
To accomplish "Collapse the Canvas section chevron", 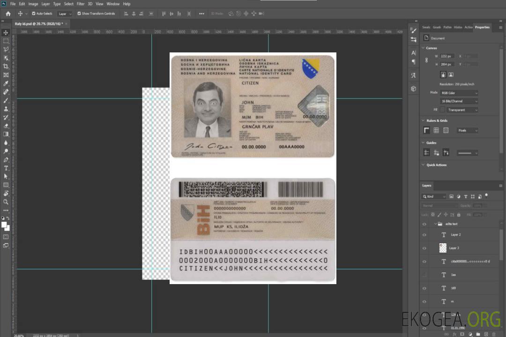I will pos(423,48).
